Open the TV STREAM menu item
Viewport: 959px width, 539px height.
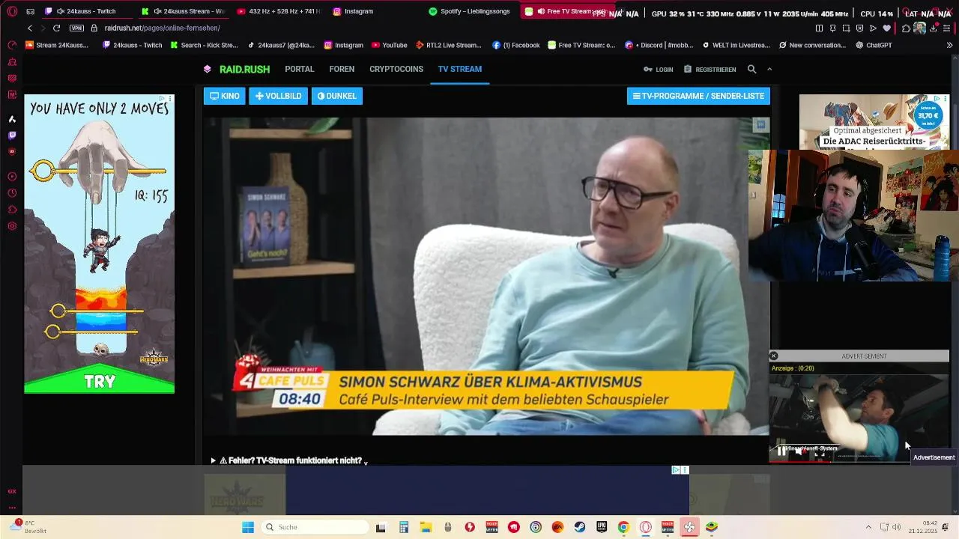[460, 69]
